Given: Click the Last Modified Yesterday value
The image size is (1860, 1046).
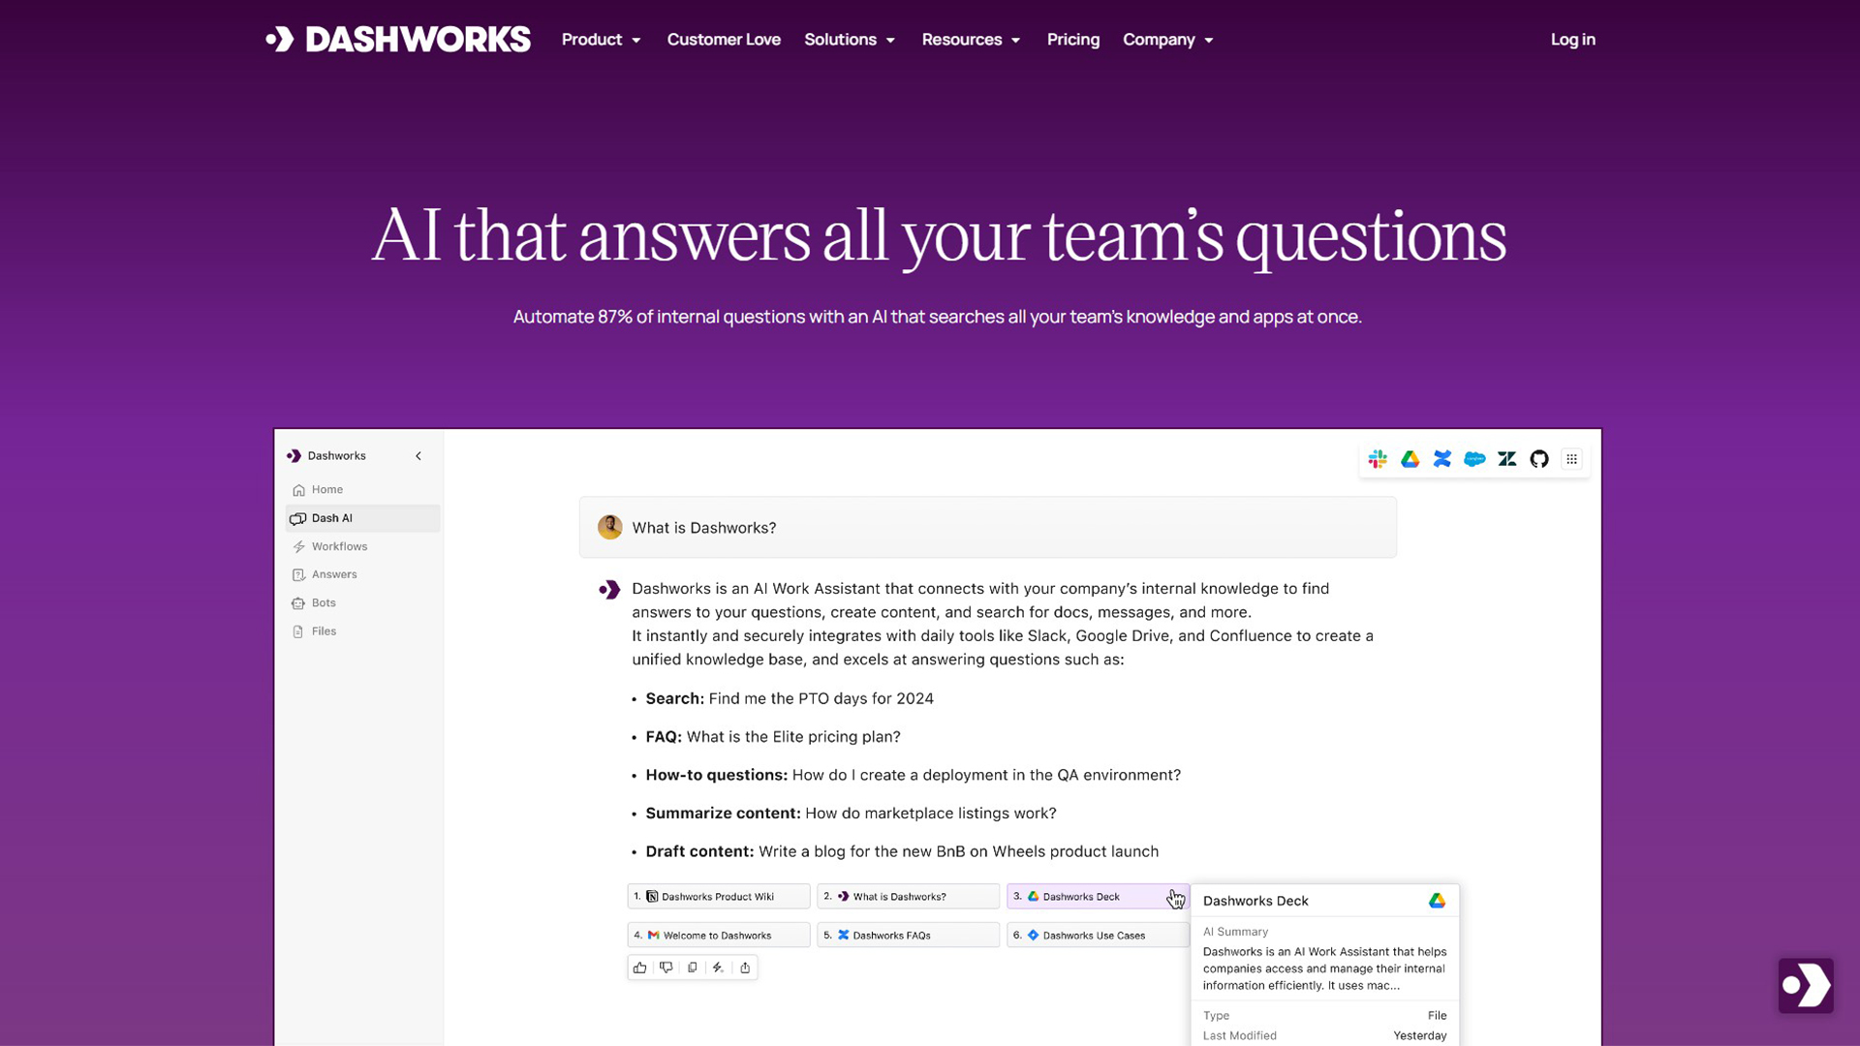Looking at the screenshot, I should (1419, 1036).
